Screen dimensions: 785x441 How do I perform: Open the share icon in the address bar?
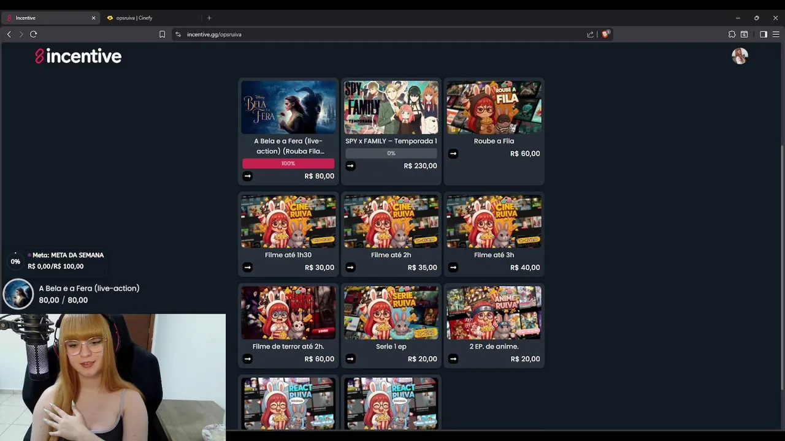[590, 34]
